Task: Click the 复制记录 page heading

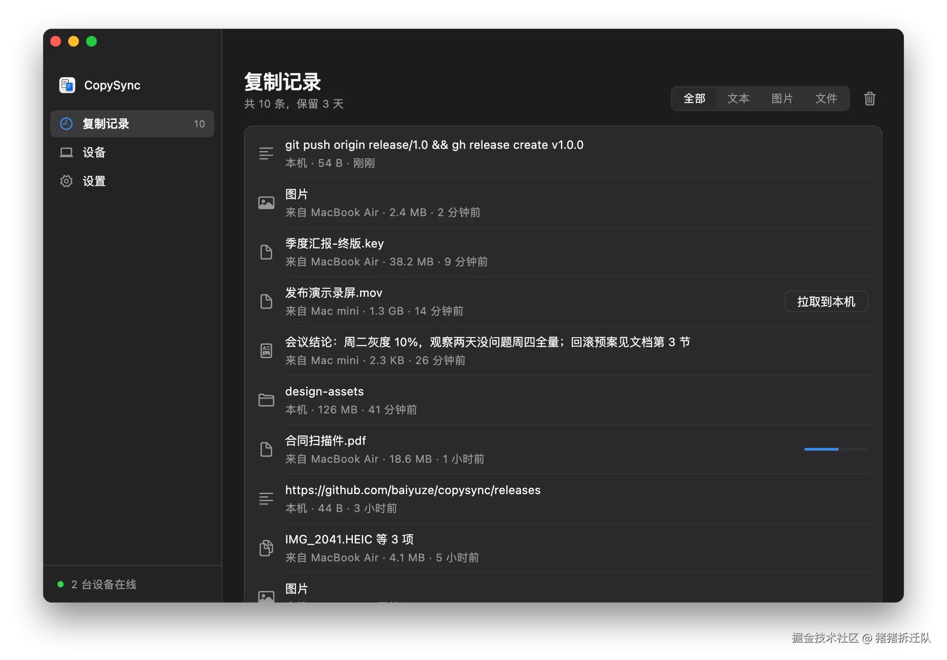Action: click(x=282, y=82)
